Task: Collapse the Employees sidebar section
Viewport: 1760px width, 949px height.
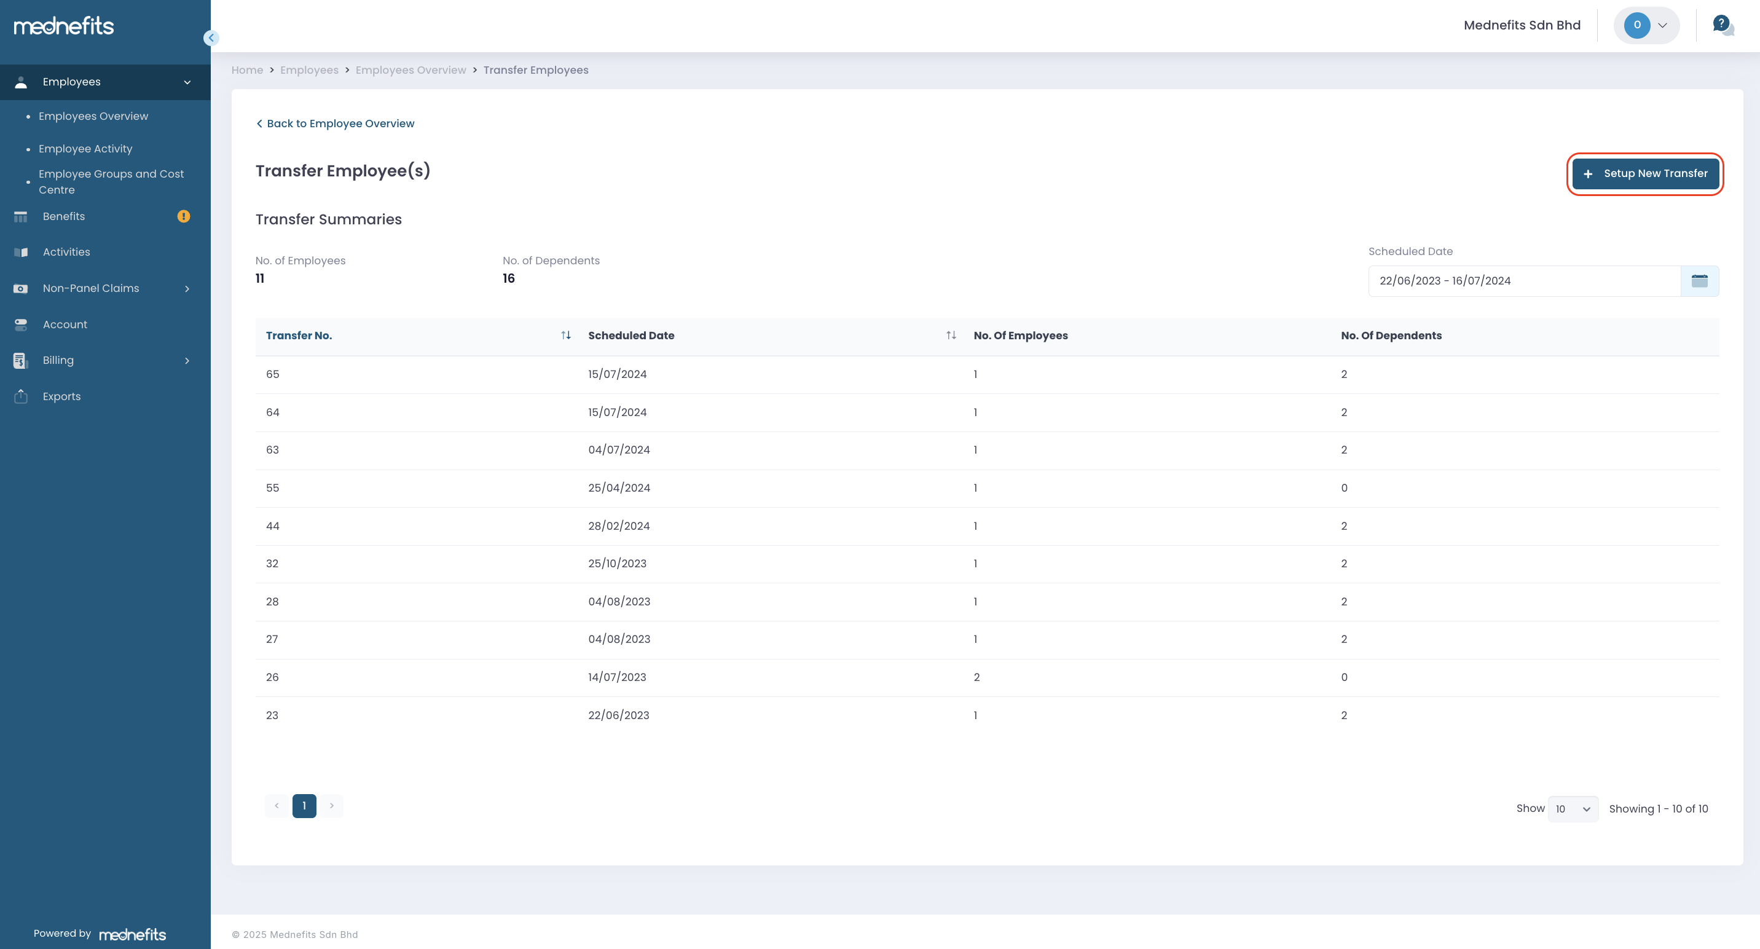Action: tap(187, 82)
